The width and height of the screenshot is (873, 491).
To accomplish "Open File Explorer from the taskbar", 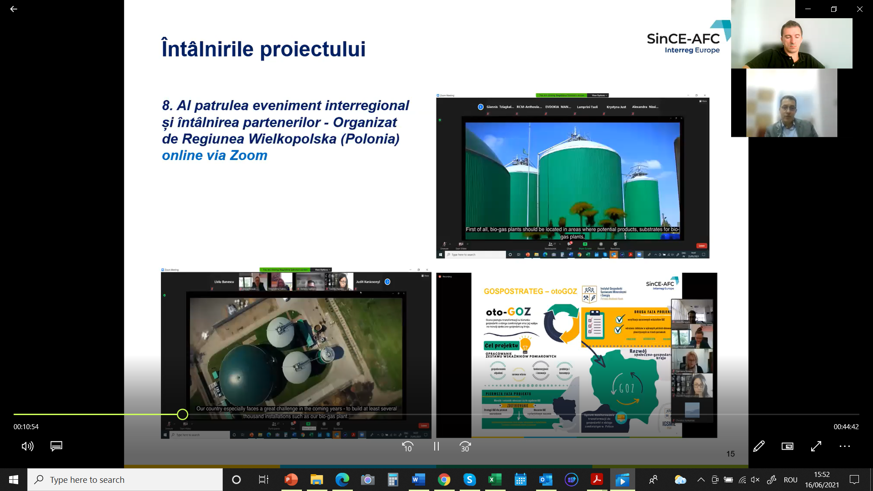I will tap(316, 480).
